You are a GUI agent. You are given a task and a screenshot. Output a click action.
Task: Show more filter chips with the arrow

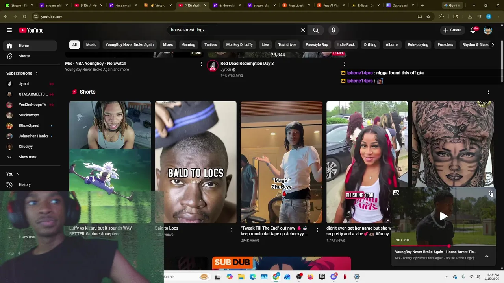point(493,45)
